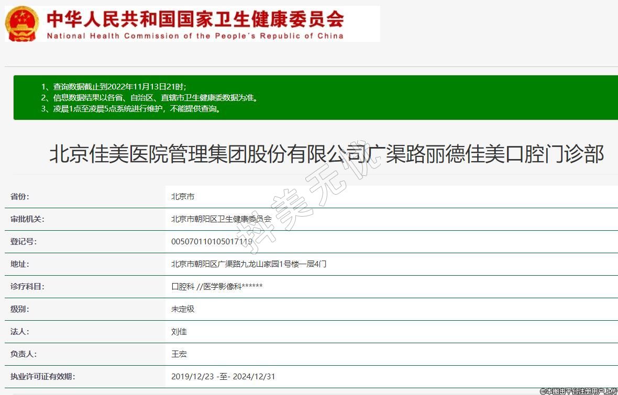The image size is (618, 395).
Task: Click the second notice line in green banner
Action: (x=149, y=98)
